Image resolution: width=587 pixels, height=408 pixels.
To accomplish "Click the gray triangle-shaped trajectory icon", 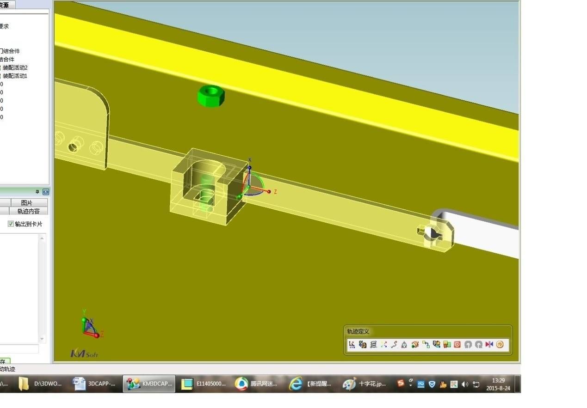I will 404,344.
